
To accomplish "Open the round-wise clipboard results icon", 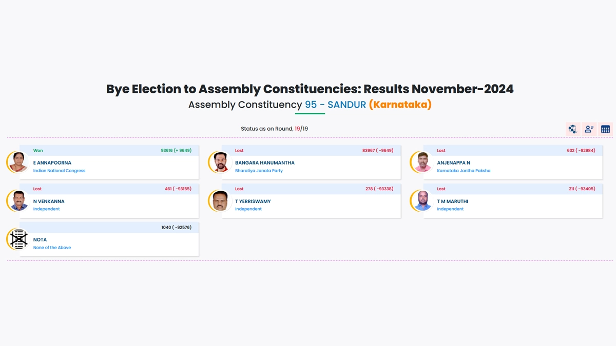I will pyautogui.click(x=573, y=129).
